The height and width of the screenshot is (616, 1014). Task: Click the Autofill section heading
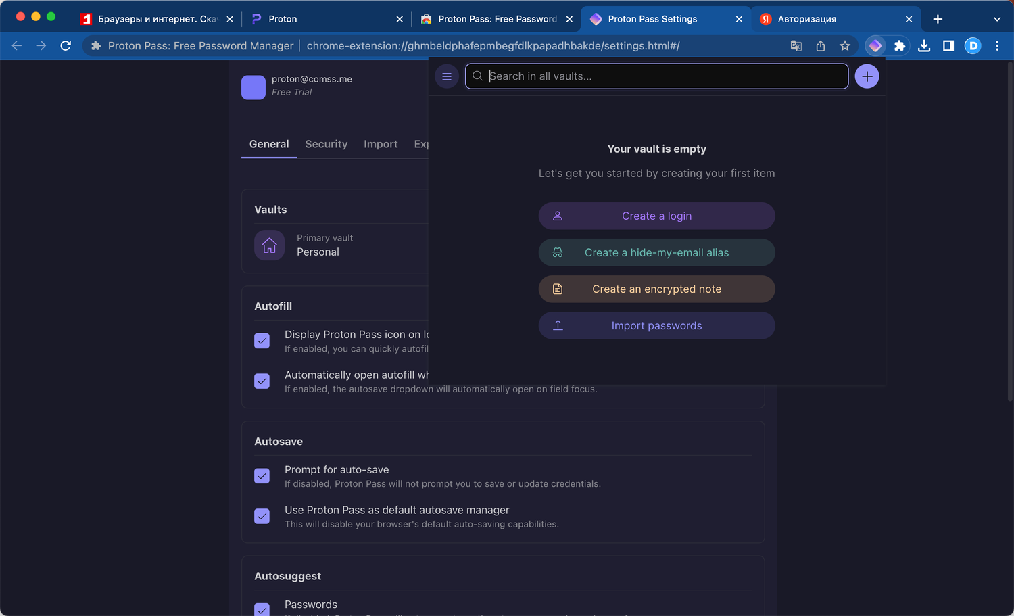coord(273,306)
